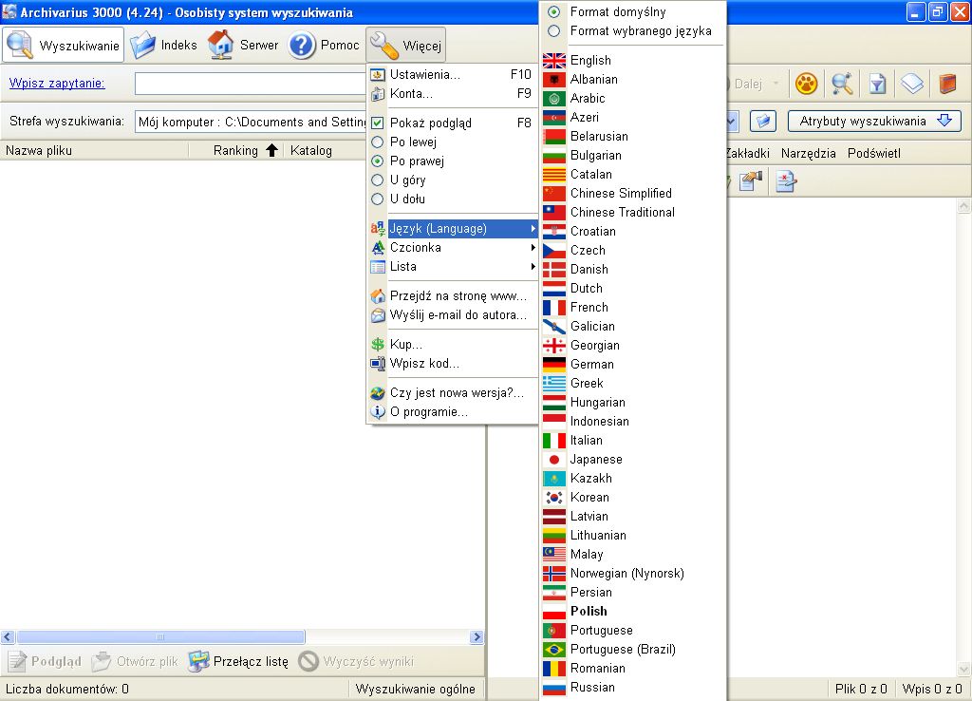
Task: Open the Dalej button dropdown arrow
Action: [776, 84]
